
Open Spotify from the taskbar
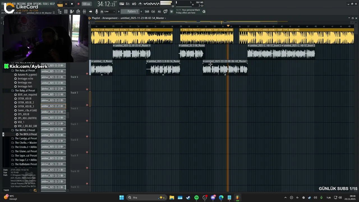click(x=196, y=198)
